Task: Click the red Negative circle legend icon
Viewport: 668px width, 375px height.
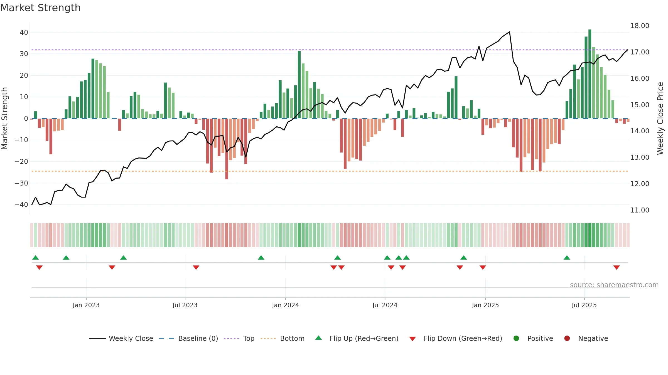Action: click(x=567, y=338)
